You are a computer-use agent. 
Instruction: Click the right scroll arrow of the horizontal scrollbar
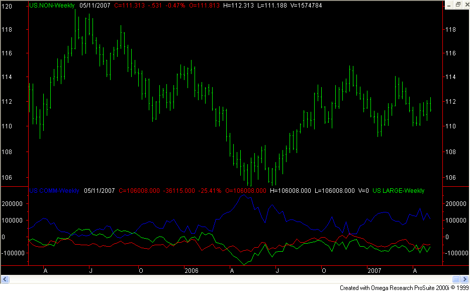[x=464, y=279]
